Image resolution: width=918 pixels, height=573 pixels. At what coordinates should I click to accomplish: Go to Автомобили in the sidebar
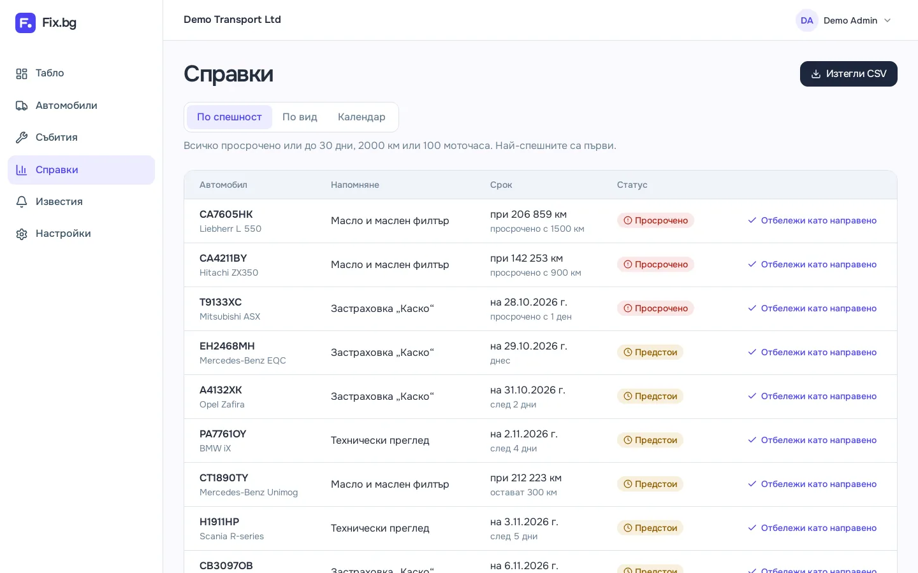pos(81,106)
